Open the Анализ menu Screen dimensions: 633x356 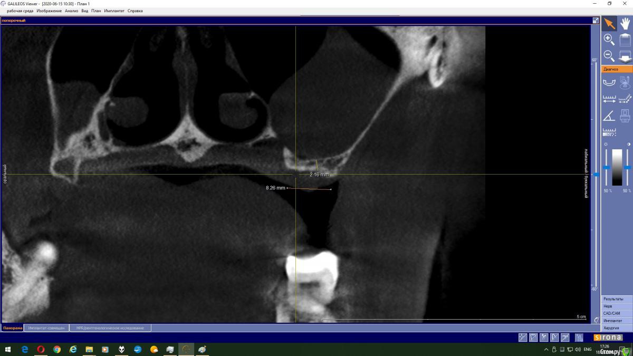tap(71, 11)
